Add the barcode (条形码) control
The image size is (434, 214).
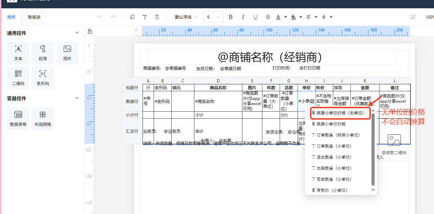(x=43, y=78)
